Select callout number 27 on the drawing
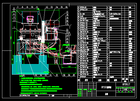The width and height of the screenshot is (140, 101). click(67, 47)
